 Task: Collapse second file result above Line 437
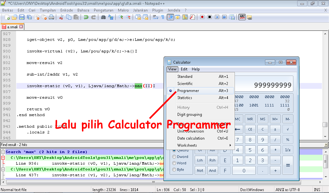(x=3, y=169)
